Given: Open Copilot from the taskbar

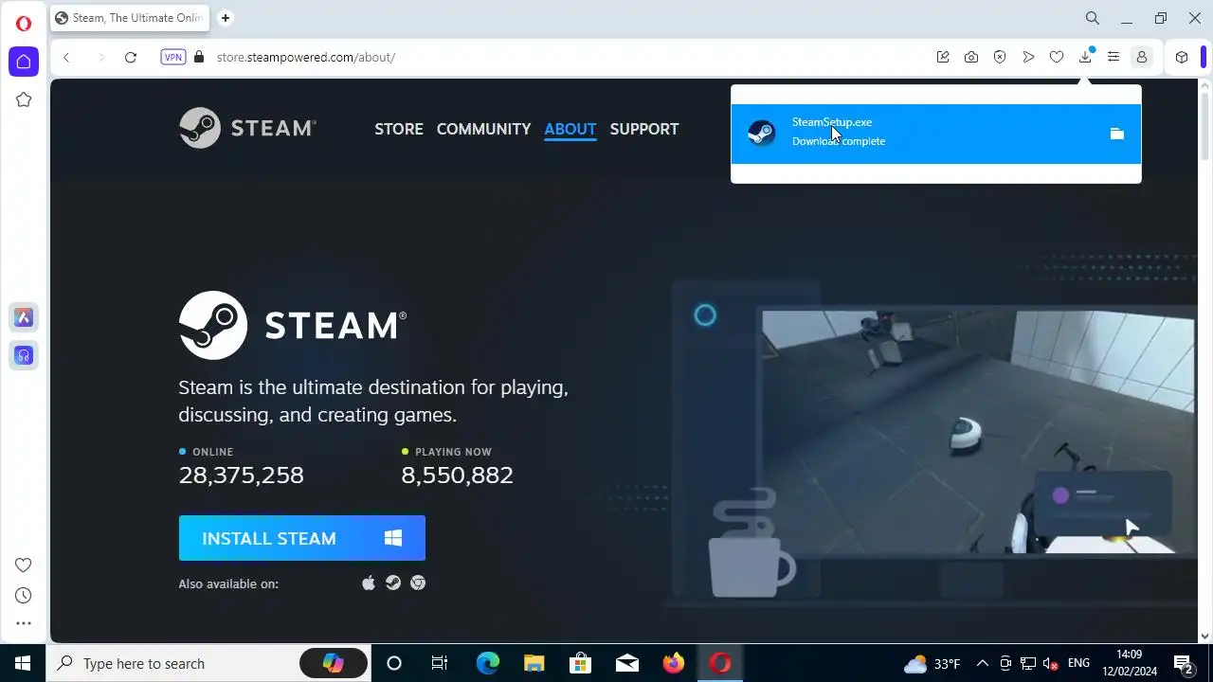Looking at the screenshot, I should click(x=334, y=663).
